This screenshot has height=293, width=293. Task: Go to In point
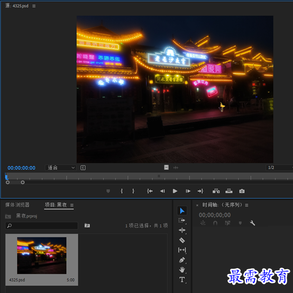150,191
